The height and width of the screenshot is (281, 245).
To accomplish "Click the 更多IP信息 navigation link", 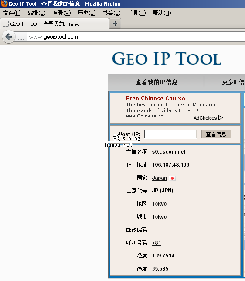I will [233, 82].
